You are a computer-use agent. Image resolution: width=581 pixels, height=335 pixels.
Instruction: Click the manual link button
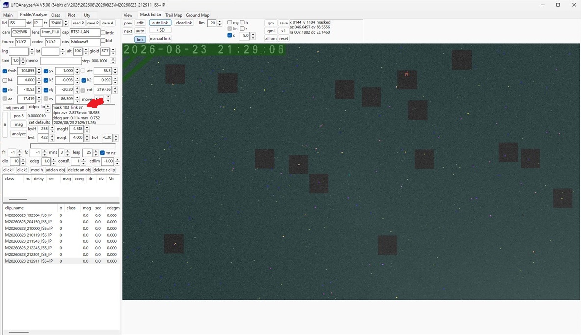(x=160, y=39)
